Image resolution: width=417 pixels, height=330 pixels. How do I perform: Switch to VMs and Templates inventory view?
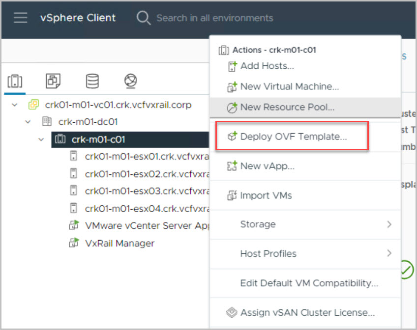click(53, 81)
